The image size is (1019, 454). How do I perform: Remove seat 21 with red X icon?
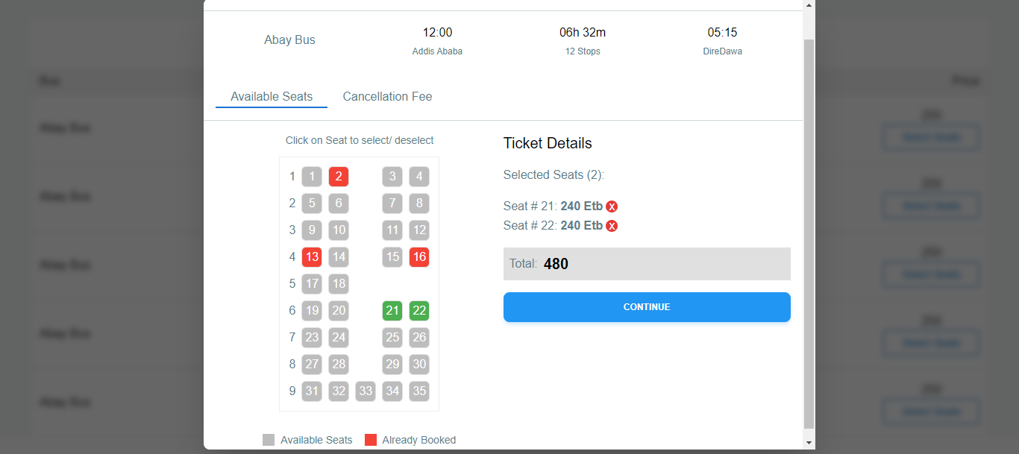click(x=612, y=206)
